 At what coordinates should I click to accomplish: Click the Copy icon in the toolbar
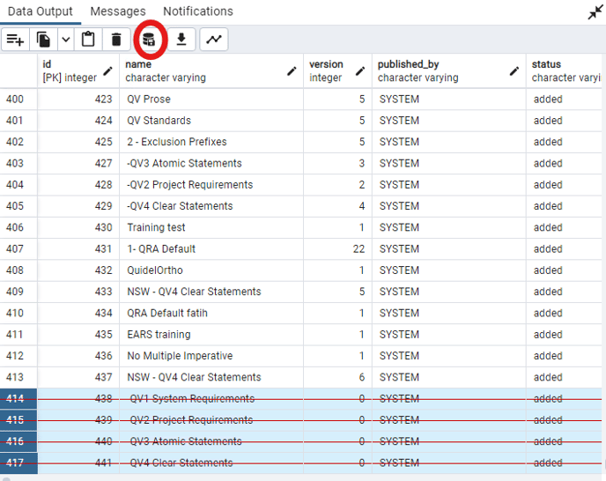pos(43,40)
